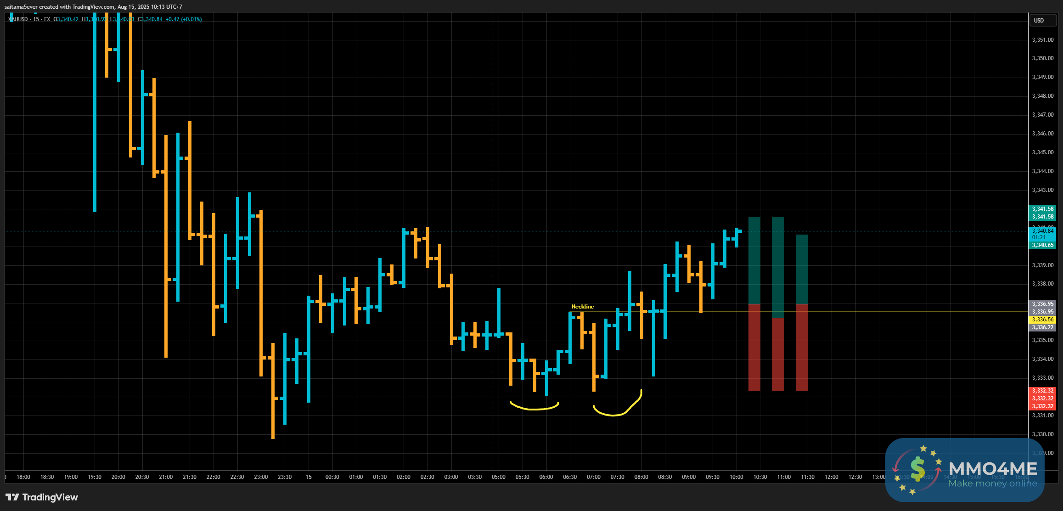Click the 05:00 label on time axis
This screenshot has height=511, width=1063.
pos(498,477)
